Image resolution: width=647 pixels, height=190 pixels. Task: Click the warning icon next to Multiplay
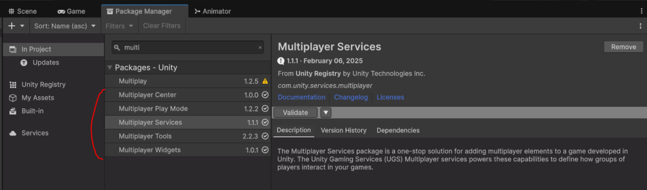pos(265,81)
